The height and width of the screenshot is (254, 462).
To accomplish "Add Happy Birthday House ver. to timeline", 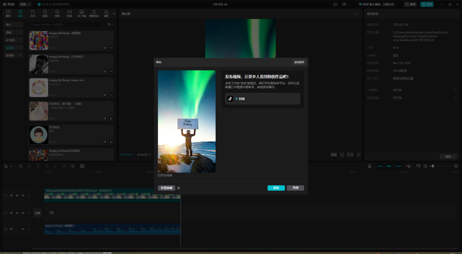I will [111, 95].
